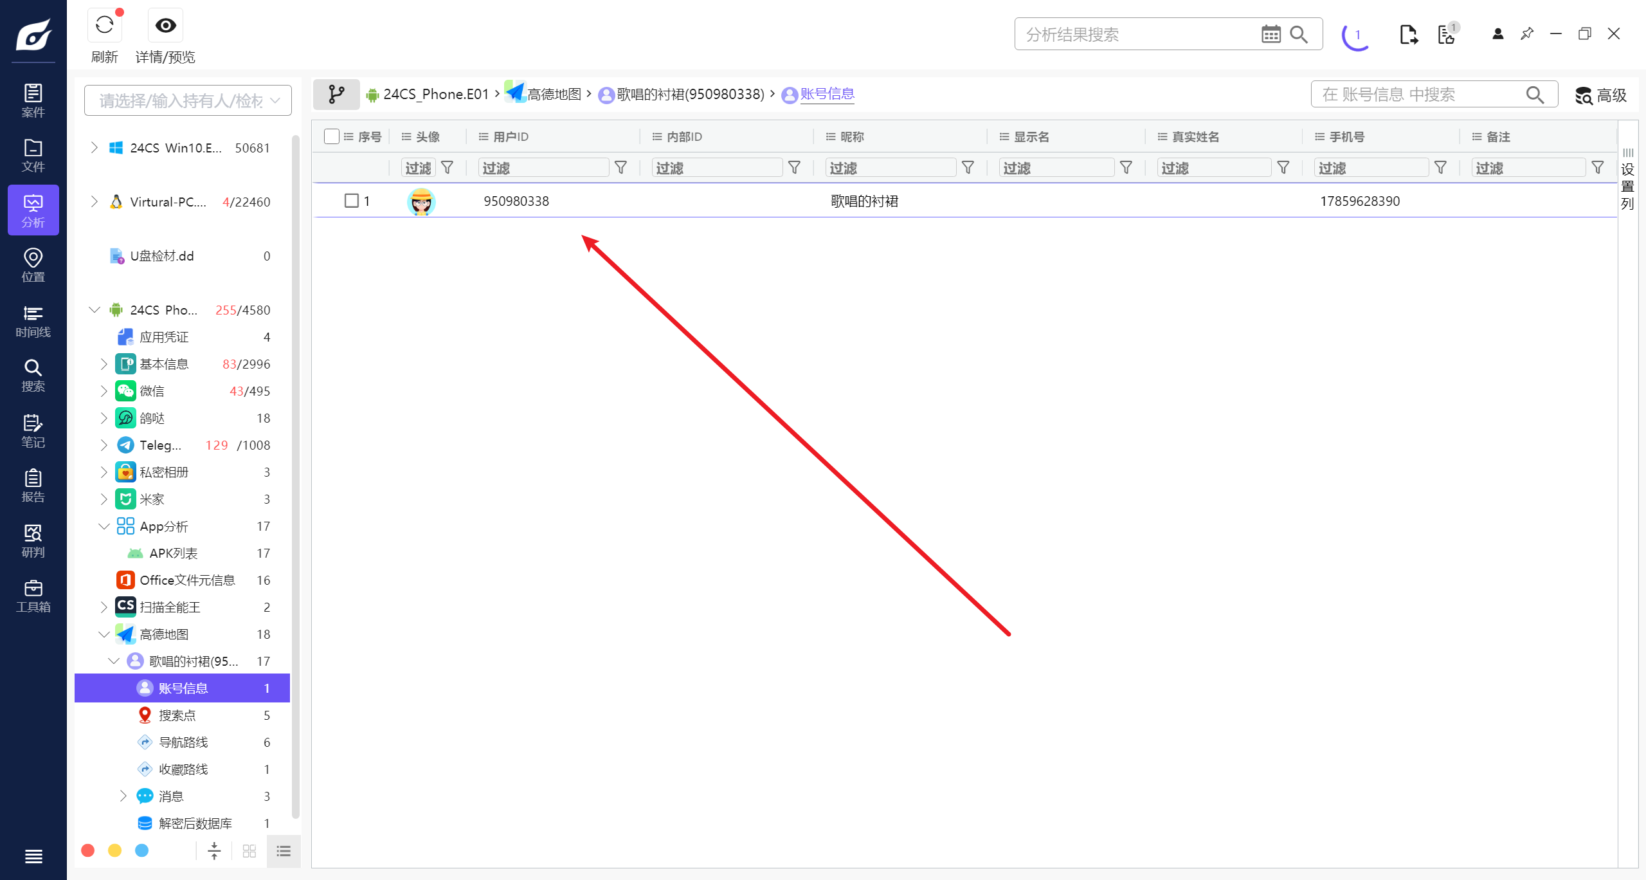This screenshot has height=880, width=1646.
Task: Click the calendar icon in analysis search
Action: tap(1271, 34)
